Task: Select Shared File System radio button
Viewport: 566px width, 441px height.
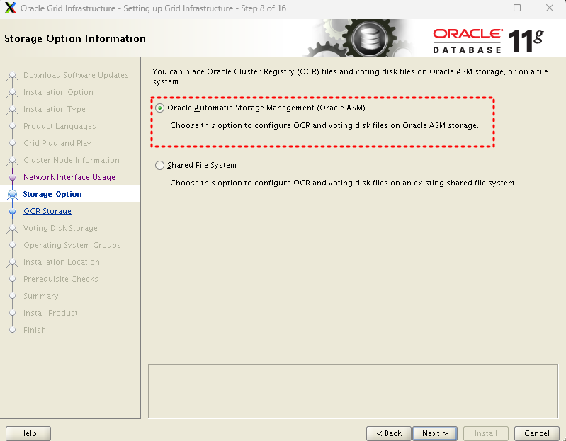Action: click(x=159, y=165)
